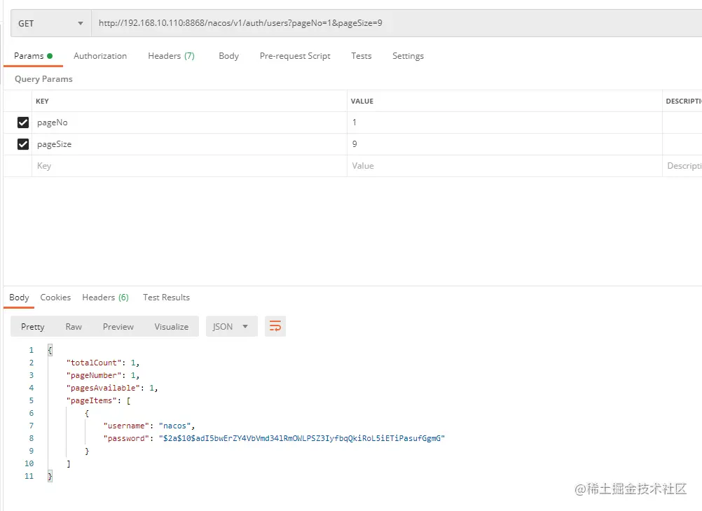Switch to the request Body tab
The width and height of the screenshot is (702, 511).
click(x=229, y=56)
